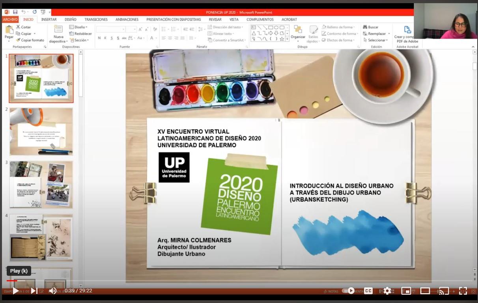Open the Seleccionar dropdown menu
478x303 pixels.
376,40
